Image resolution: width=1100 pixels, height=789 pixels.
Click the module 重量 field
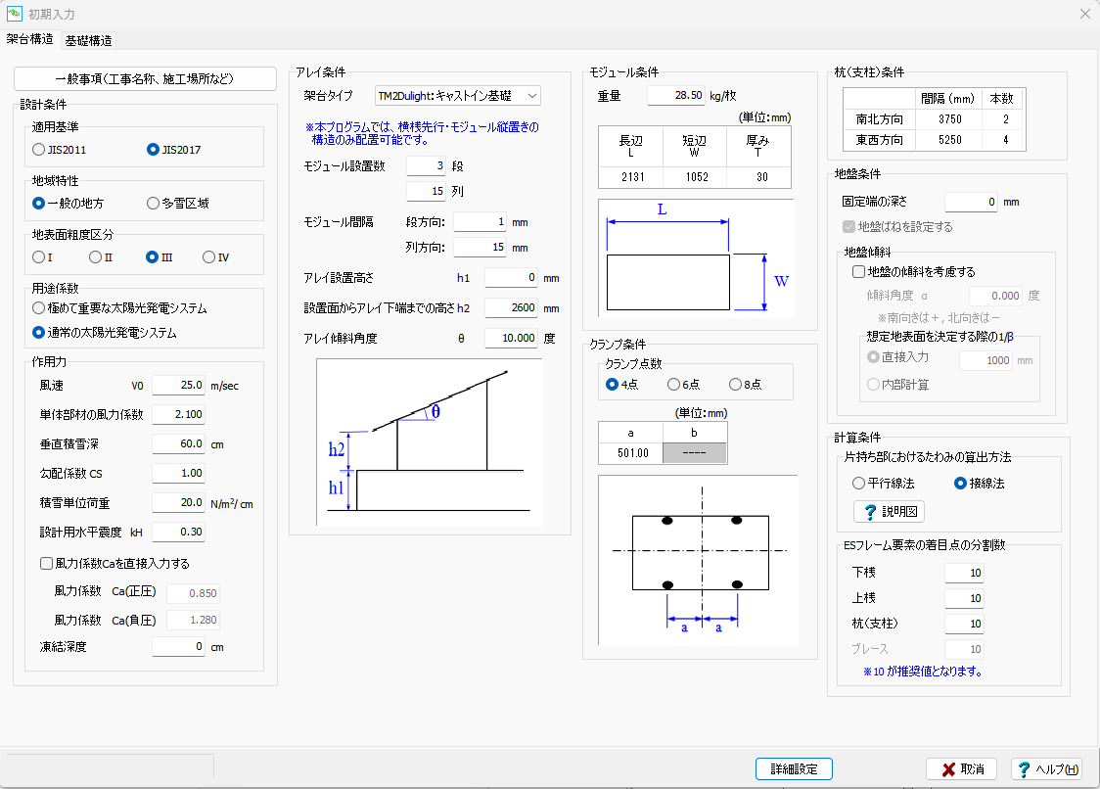pos(676,96)
